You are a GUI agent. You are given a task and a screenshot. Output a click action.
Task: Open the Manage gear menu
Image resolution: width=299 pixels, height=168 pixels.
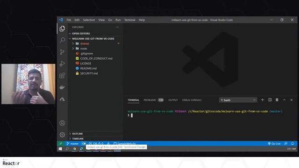point(62,135)
